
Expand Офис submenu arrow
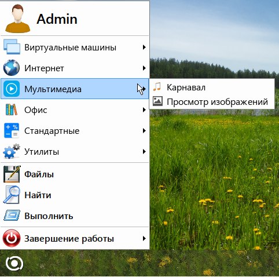pyautogui.click(x=144, y=110)
